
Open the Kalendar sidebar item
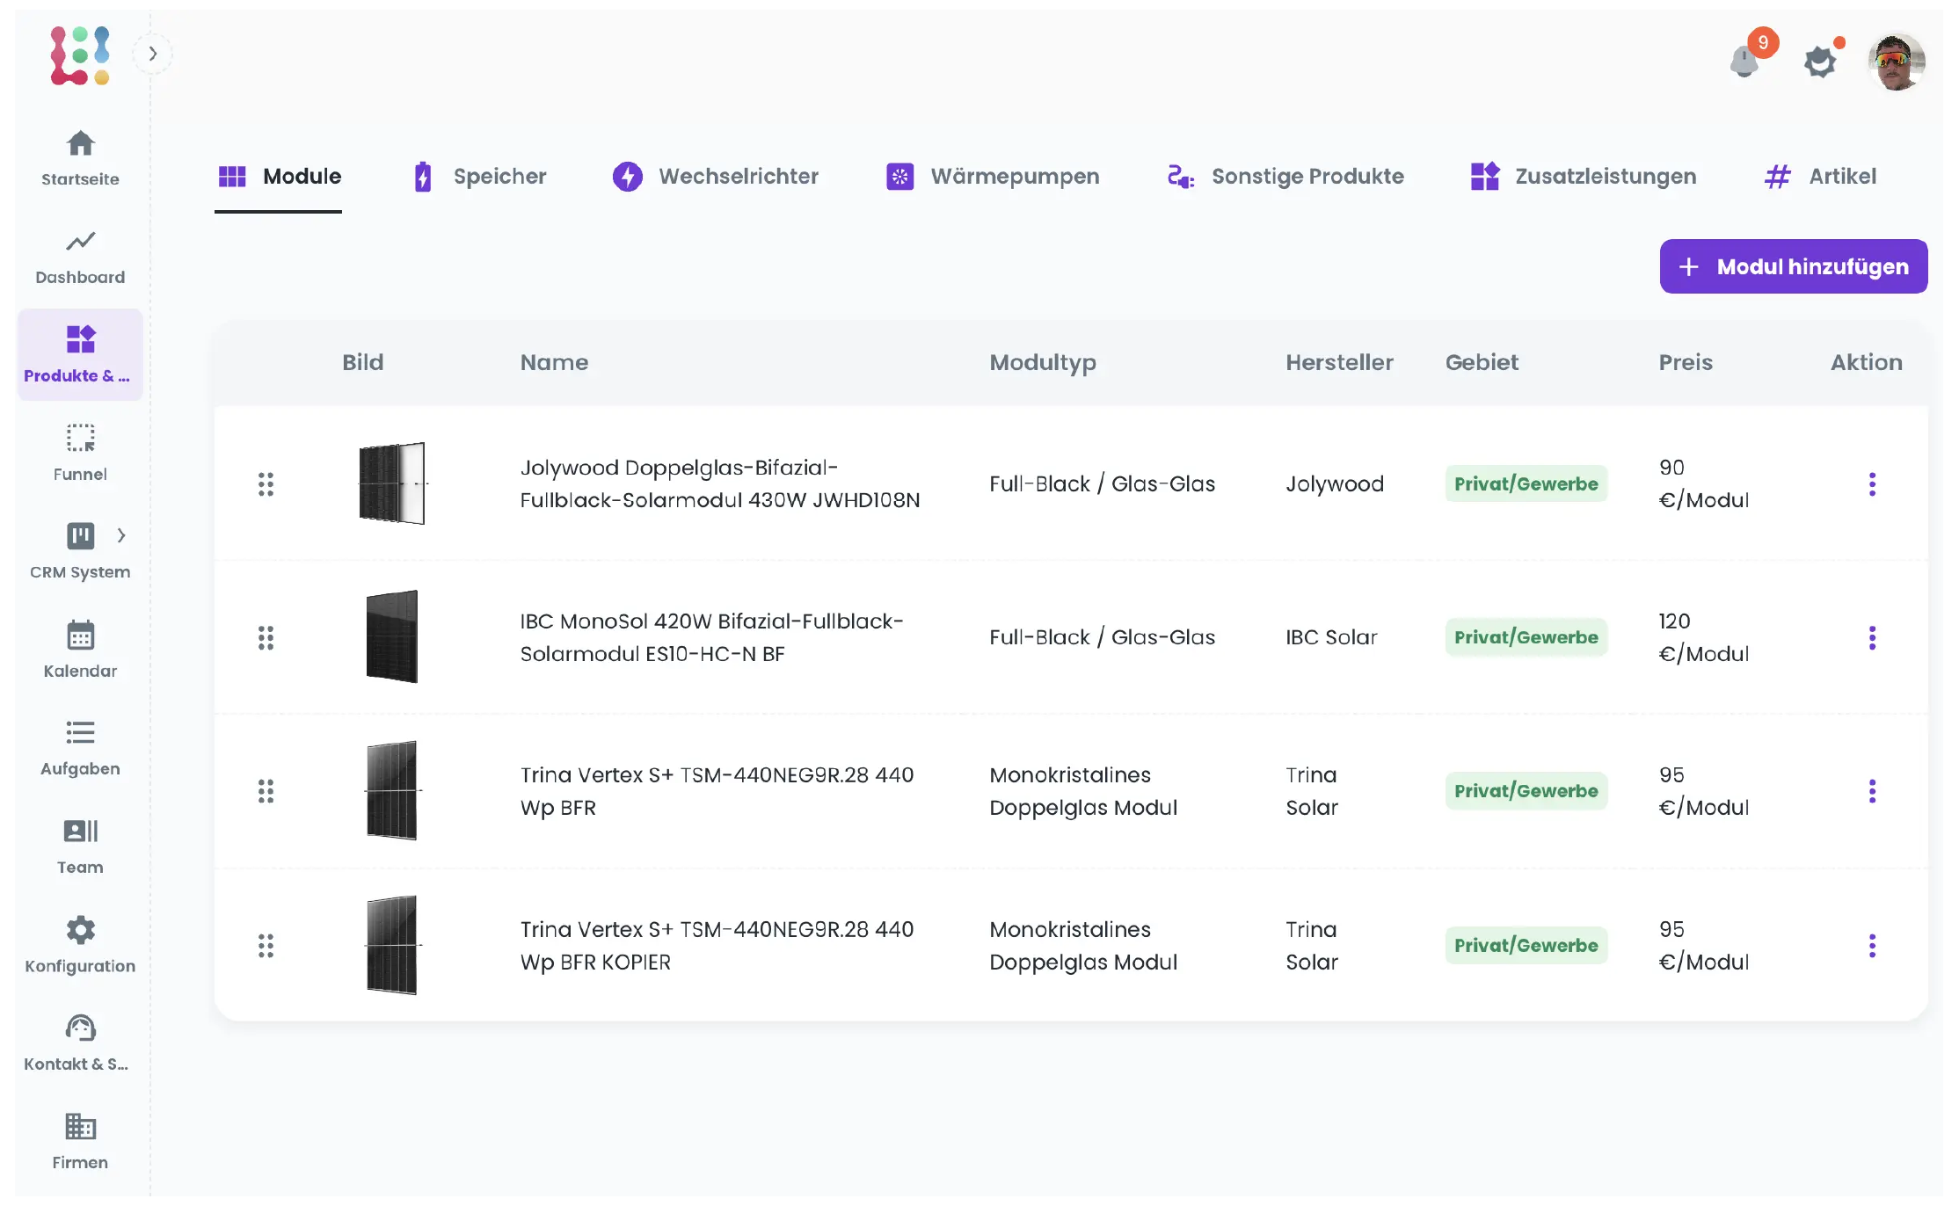tap(80, 636)
